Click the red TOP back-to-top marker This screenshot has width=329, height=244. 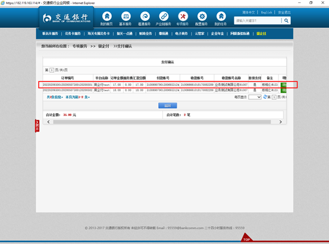[x=246, y=238]
